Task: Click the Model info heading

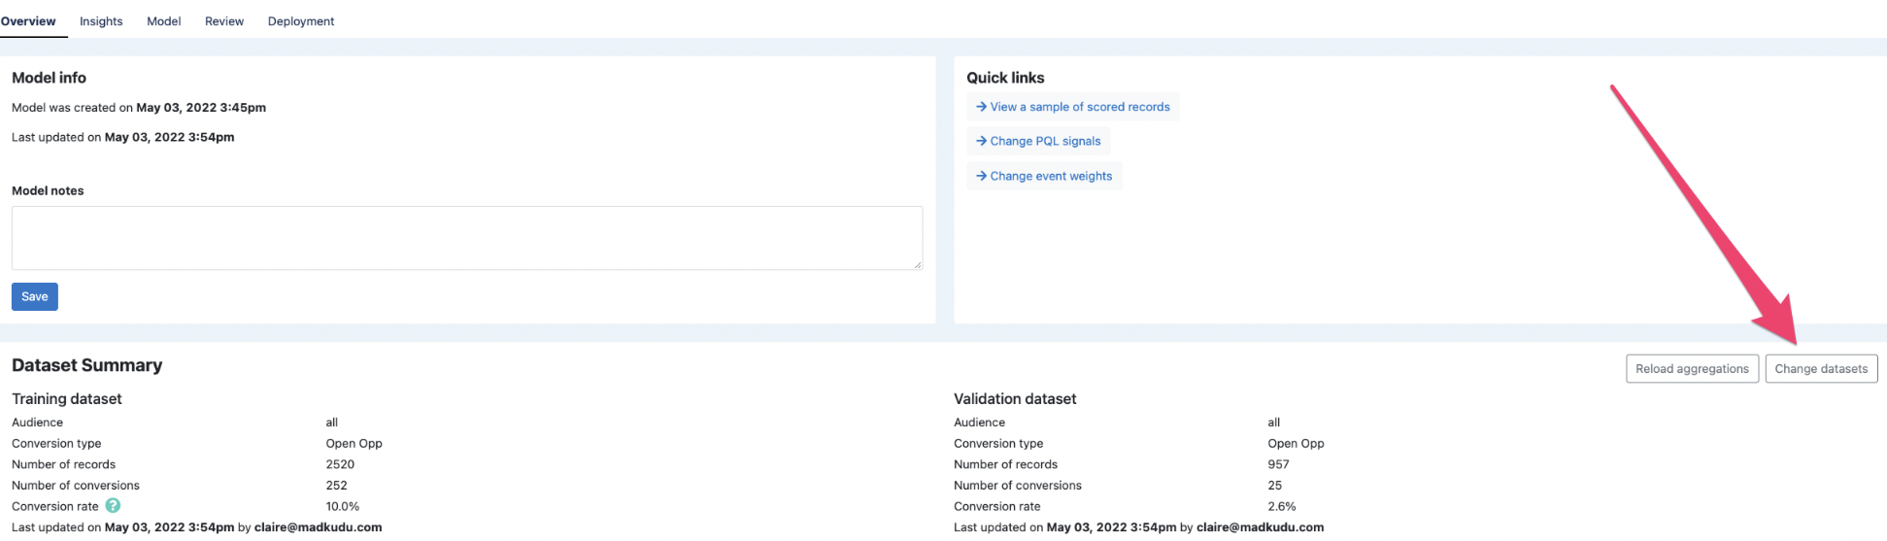Action: (49, 78)
